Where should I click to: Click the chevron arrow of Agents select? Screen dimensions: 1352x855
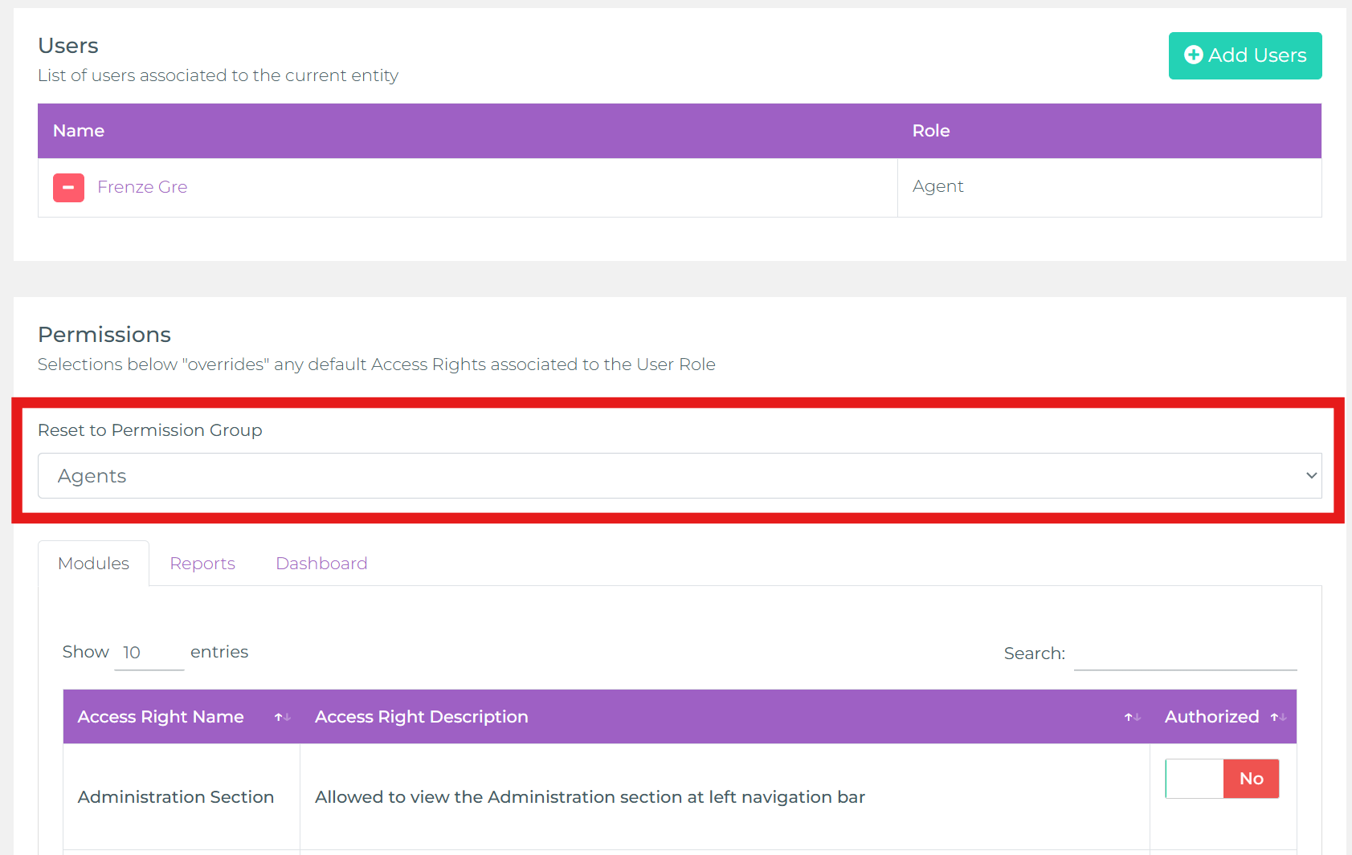coord(1311,476)
